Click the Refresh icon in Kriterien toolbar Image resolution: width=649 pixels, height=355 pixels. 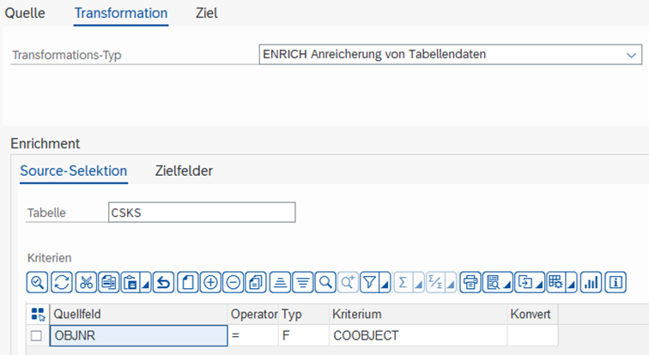(62, 283)
